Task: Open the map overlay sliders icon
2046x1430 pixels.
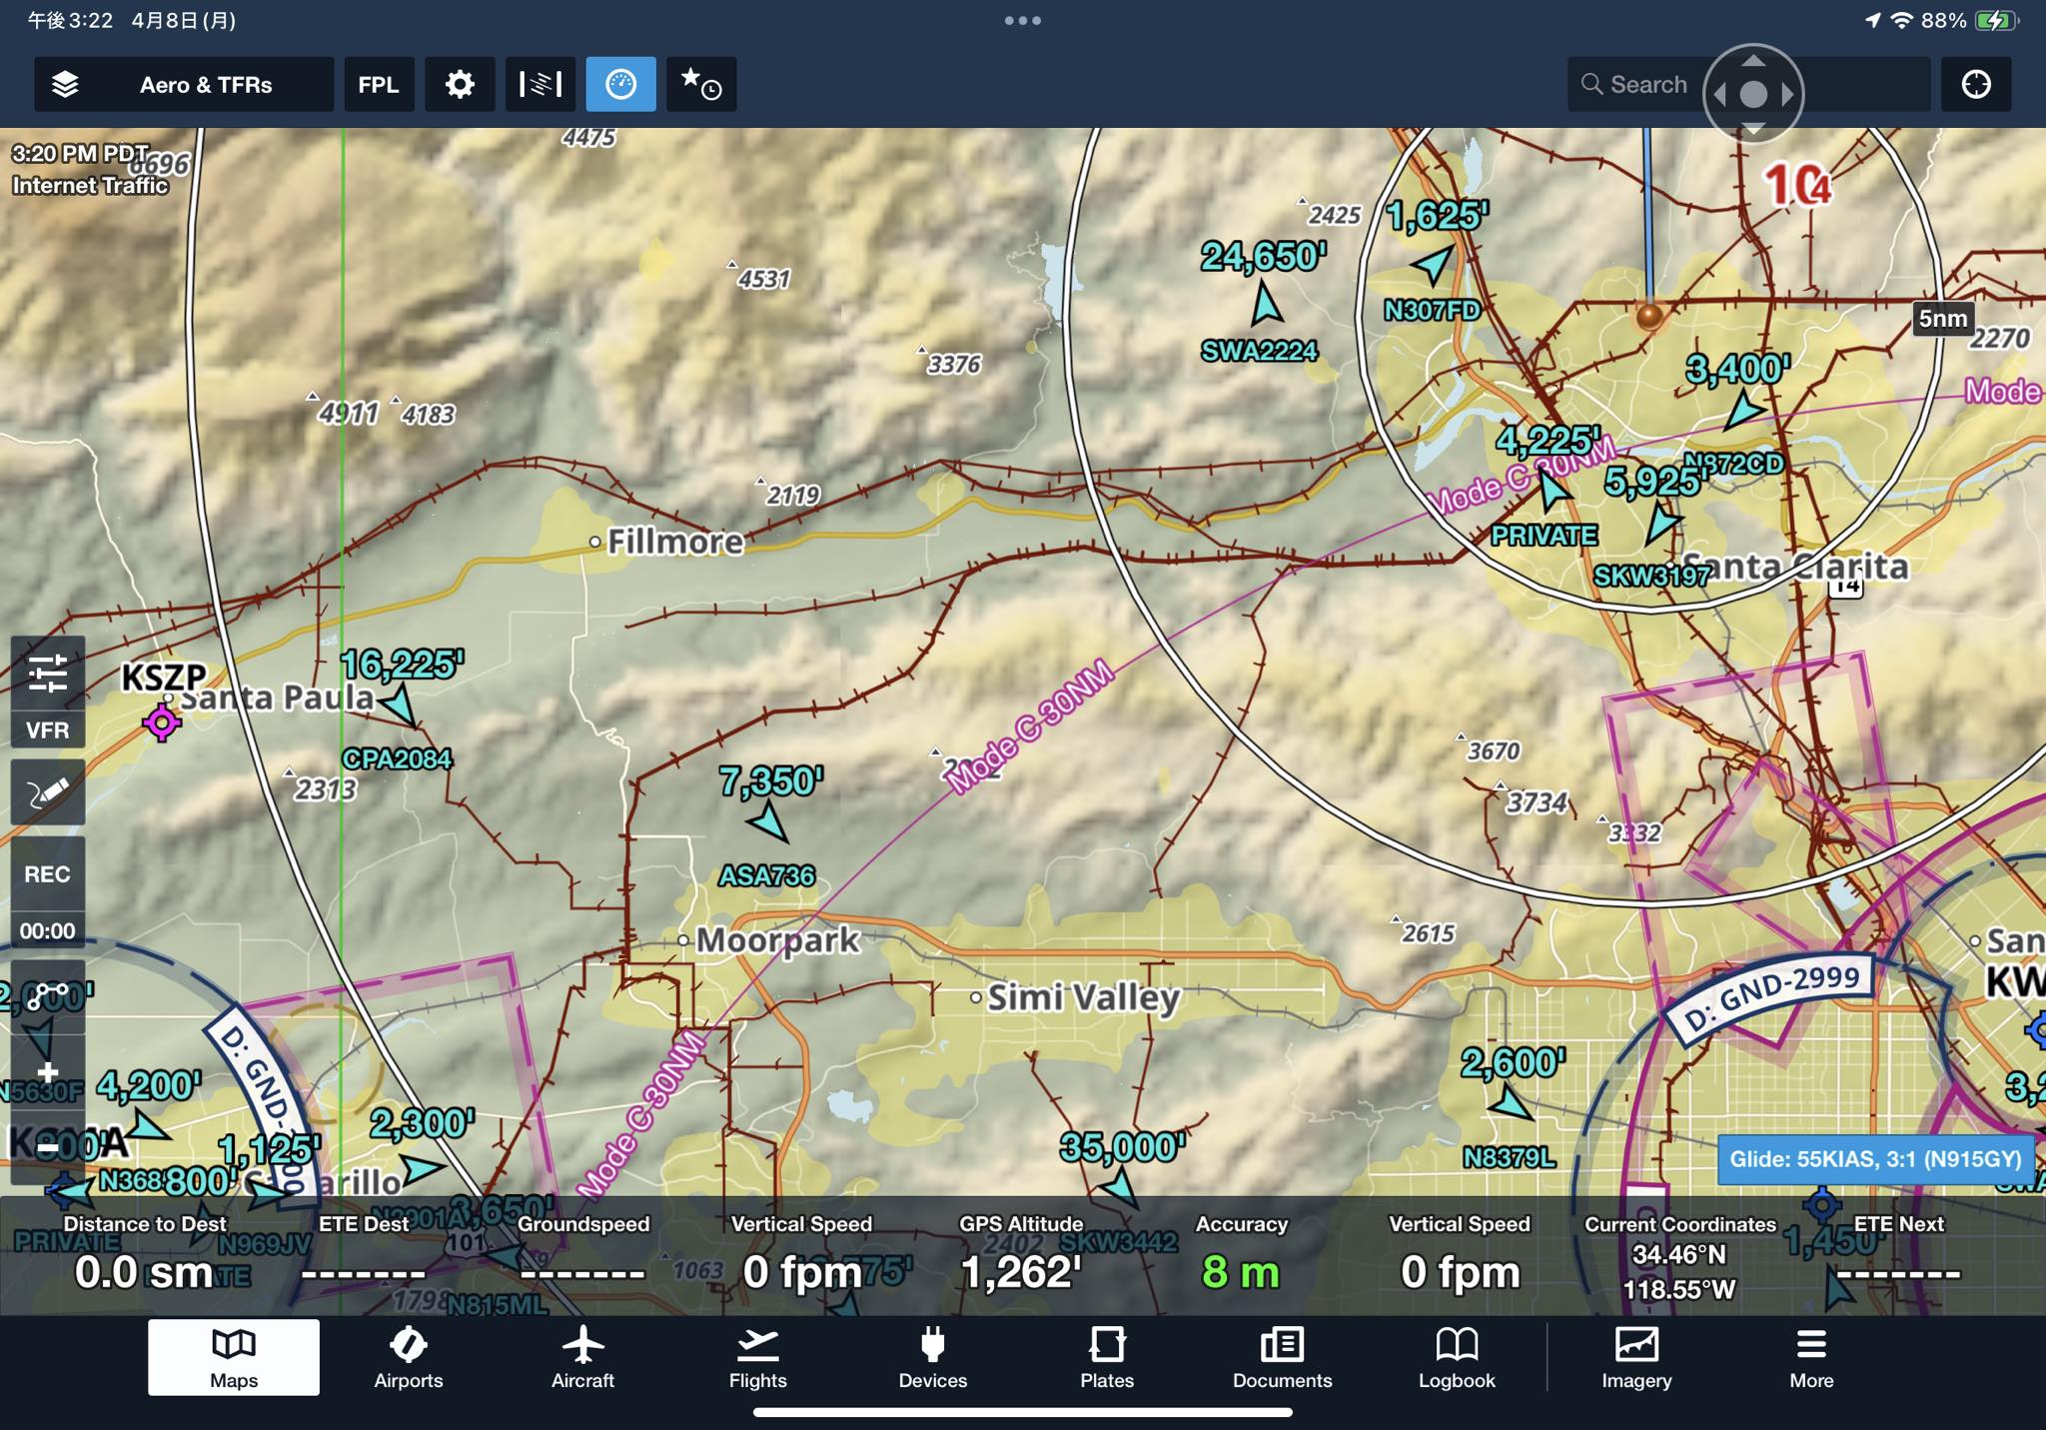Action: point(48,674)
